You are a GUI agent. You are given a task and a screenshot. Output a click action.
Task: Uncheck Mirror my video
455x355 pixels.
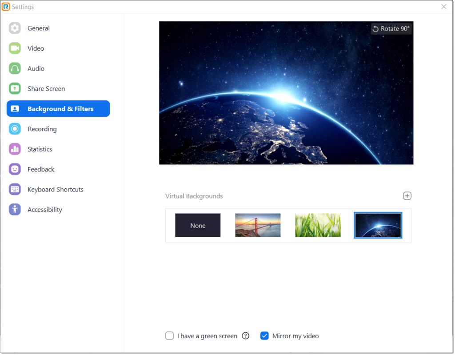264,336
